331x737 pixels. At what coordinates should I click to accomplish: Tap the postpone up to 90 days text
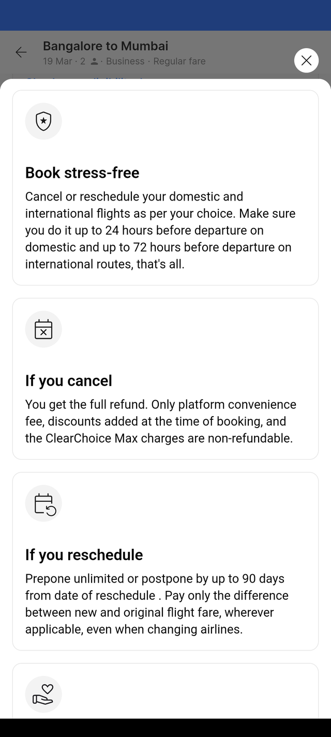coord(157,604)
